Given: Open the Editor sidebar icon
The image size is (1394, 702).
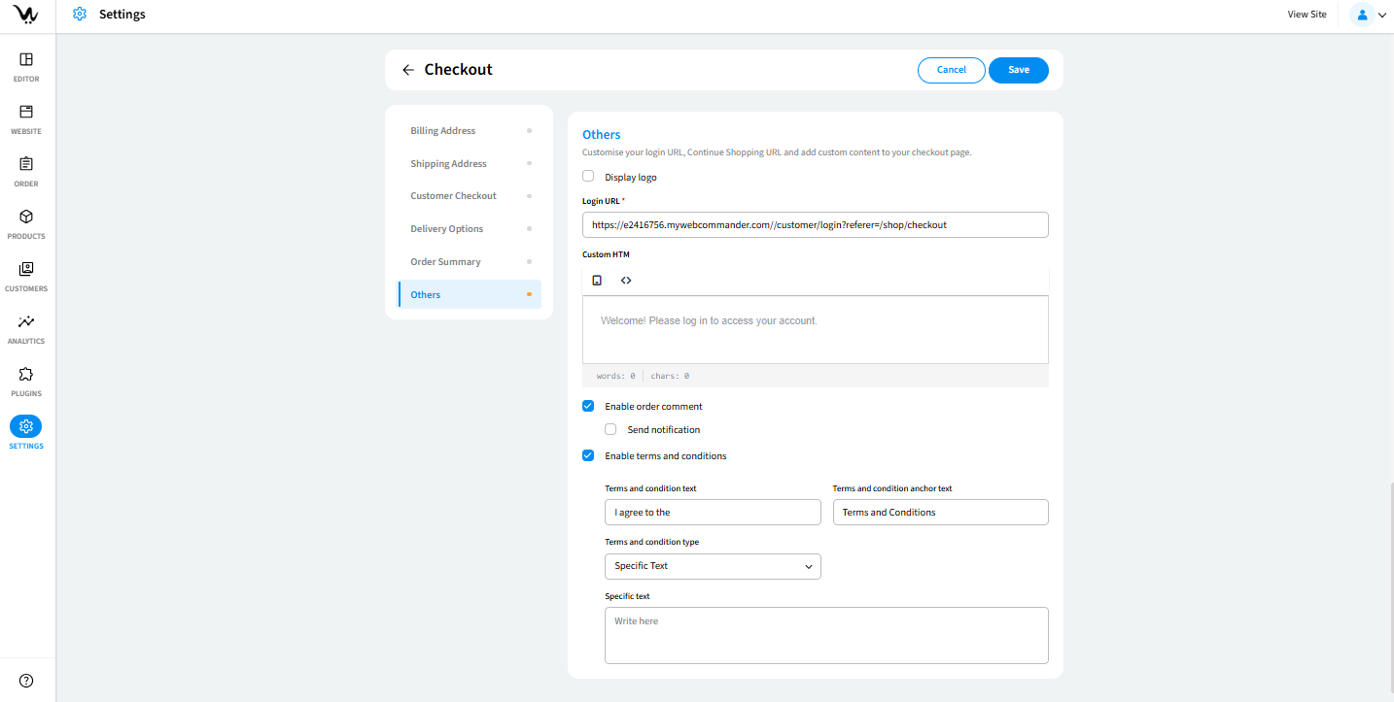Looking at the screenshot, I should point(26,60).
